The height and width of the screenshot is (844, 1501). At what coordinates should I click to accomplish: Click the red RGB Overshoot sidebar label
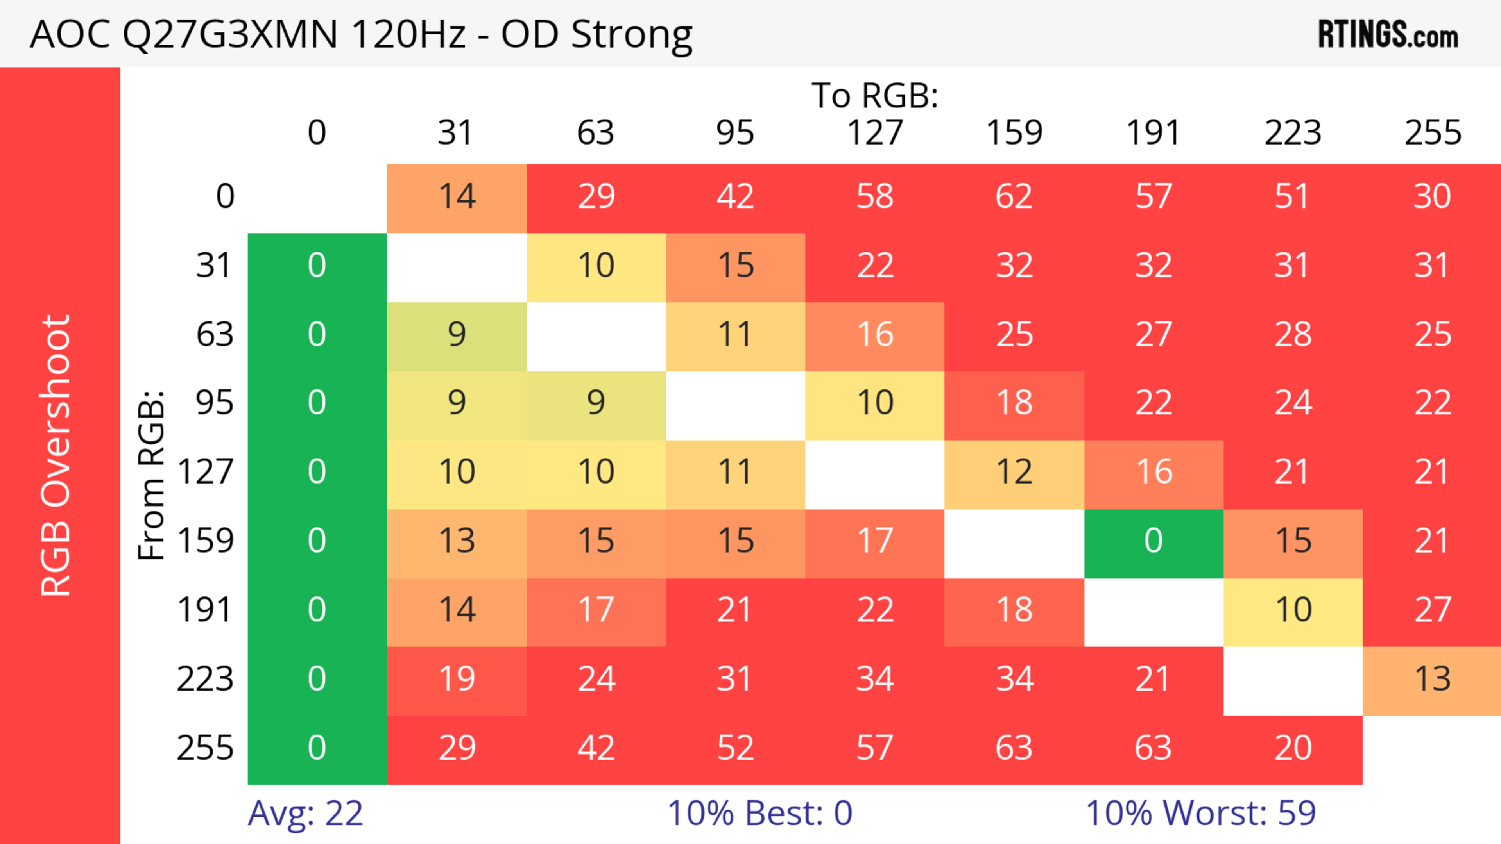(x=57, y=455)
